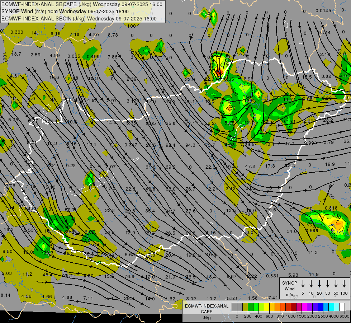The height and width of the screenshot is (323, 351).
Task: Click the SBCAPE title line at top
Action: click(x=82, y=4)
